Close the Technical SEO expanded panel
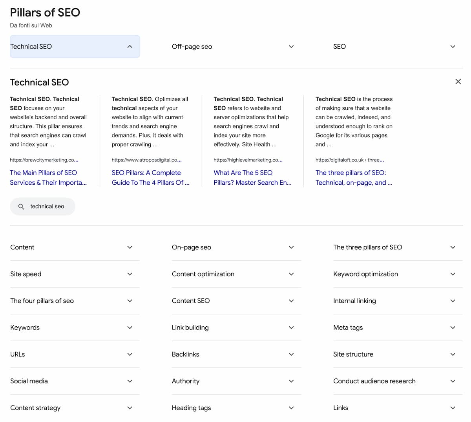Screen dimensions: 471x422 [458, 82]
